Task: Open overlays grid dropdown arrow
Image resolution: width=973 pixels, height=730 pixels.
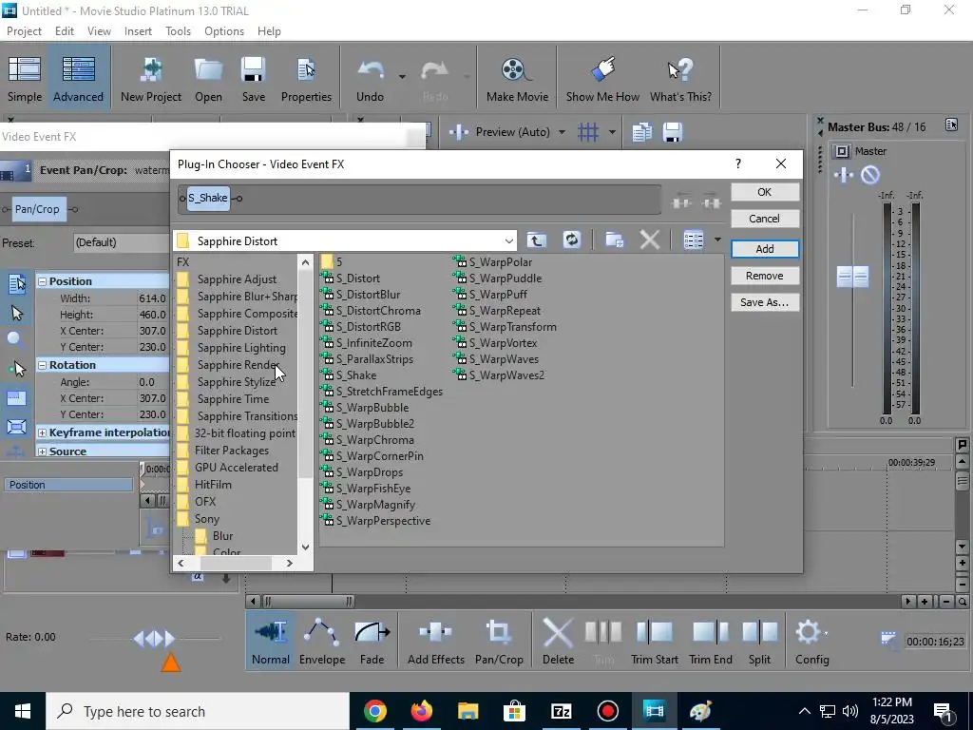Action: coord(612,131)
